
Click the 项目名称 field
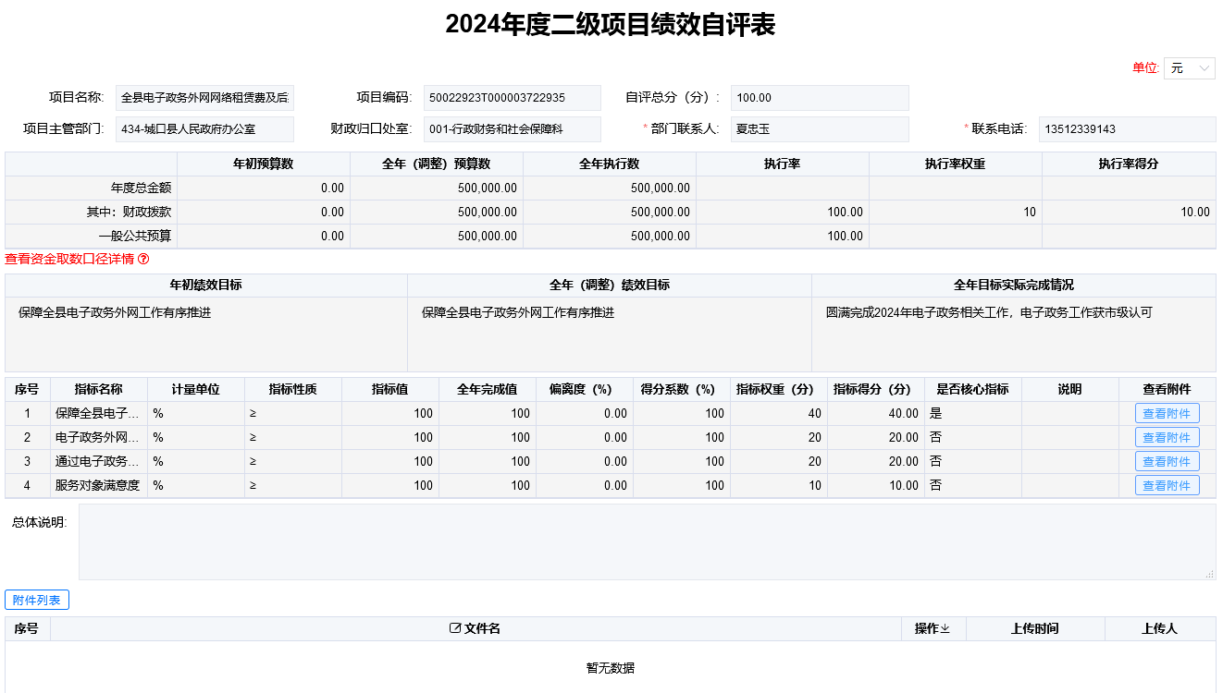(x=204, y=98)
